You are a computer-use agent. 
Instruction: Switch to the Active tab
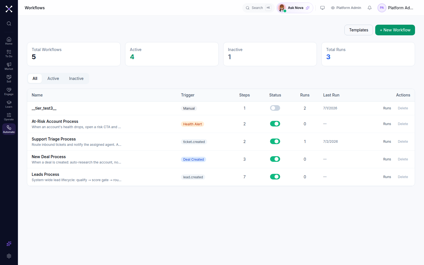[x=53, y=79]
